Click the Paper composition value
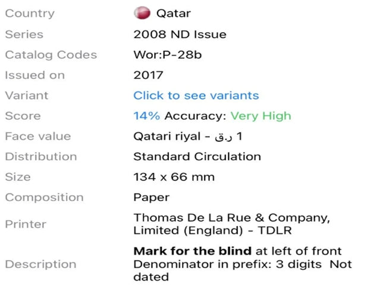The width and height of the screenshot is (380, 292). (x=152, y=198)
